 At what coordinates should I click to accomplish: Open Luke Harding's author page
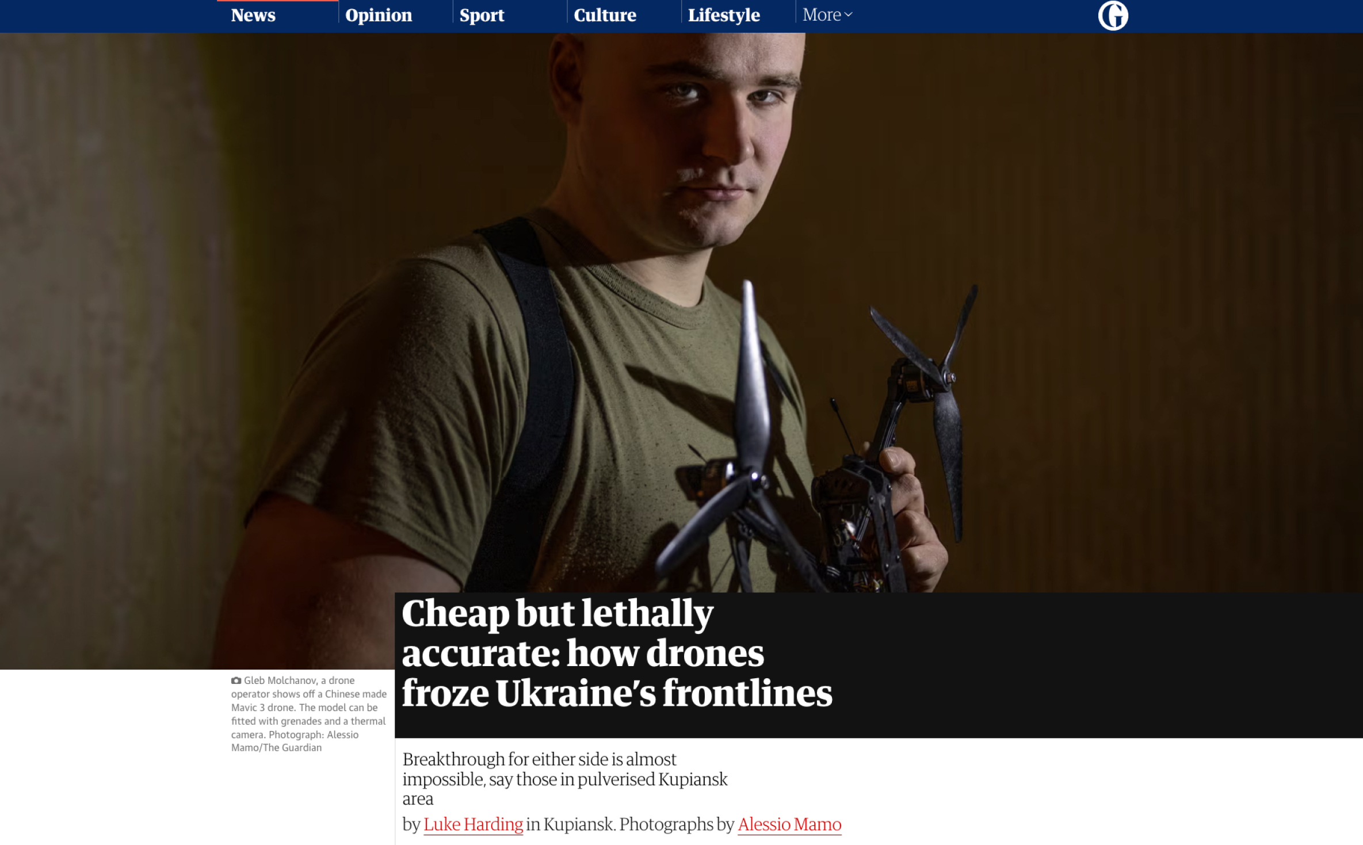point(473,824)
